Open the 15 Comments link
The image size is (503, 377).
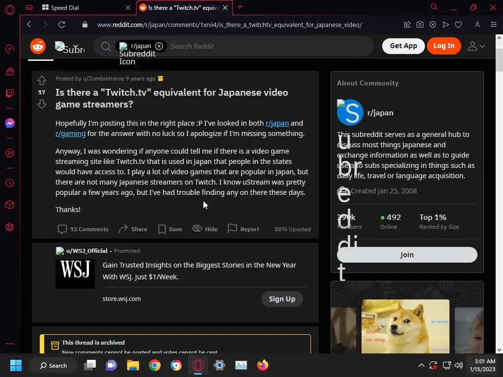click(83, 229)
